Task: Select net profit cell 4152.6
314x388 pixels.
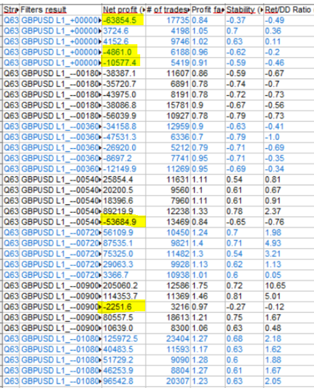Action: point(123,41)
